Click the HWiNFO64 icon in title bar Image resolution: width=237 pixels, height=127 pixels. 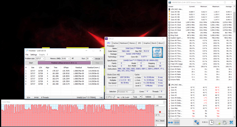pyautogui.click(x=170, y=2)
